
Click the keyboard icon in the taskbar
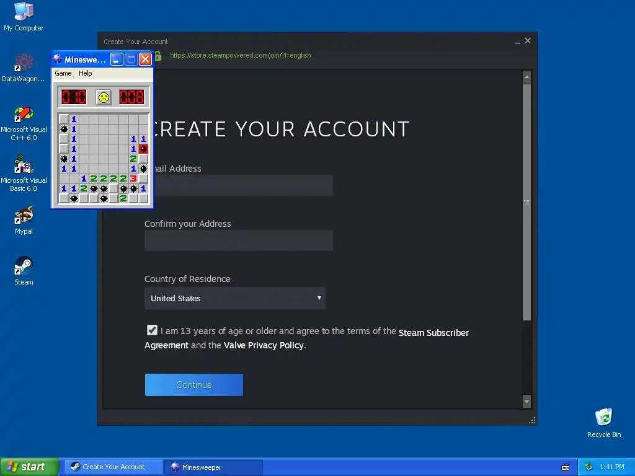point(566,467)
